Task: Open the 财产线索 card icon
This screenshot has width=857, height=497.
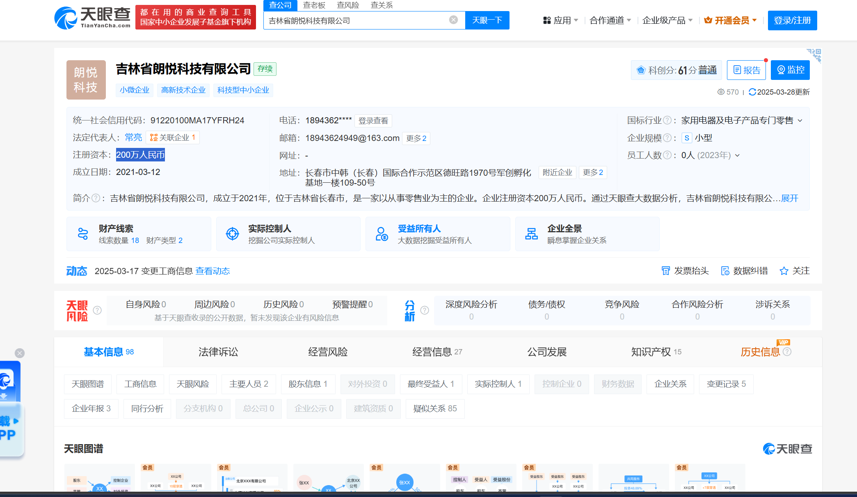Action: [x=83, y=234]
